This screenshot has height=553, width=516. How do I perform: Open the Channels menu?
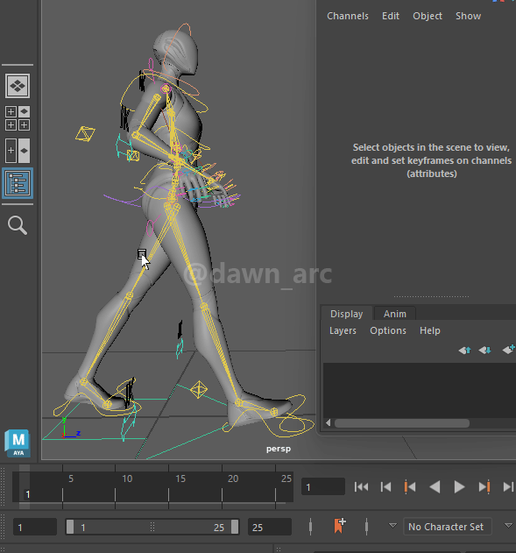coord(348,17)
